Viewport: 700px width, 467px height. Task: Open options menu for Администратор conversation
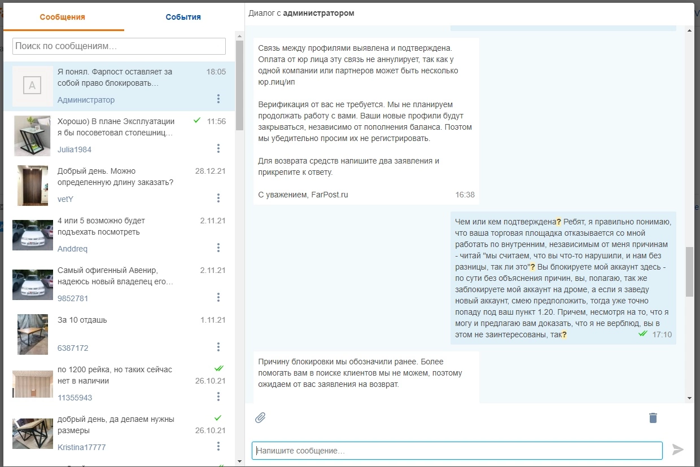(218, 99)
